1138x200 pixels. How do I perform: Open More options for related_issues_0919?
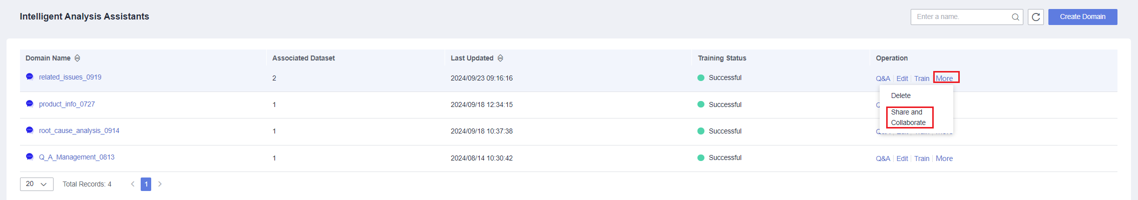point(944,78)
